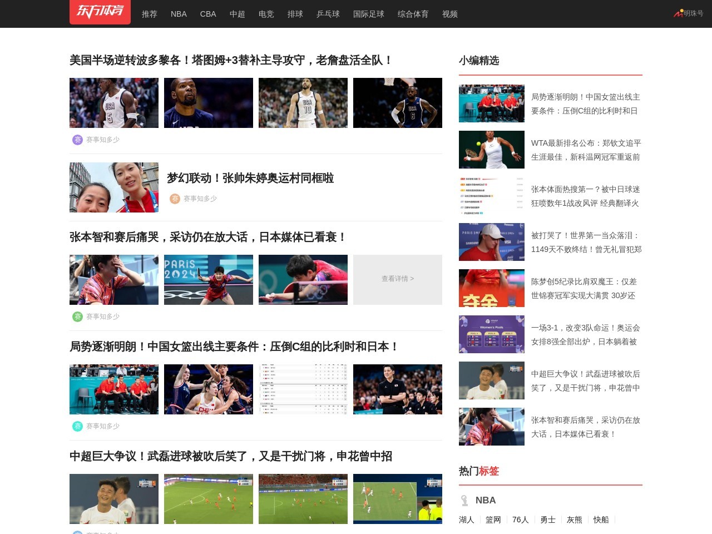
Task: Select the 勇士 hot tag
Action: pyautogui.click(x=548, y=520)
